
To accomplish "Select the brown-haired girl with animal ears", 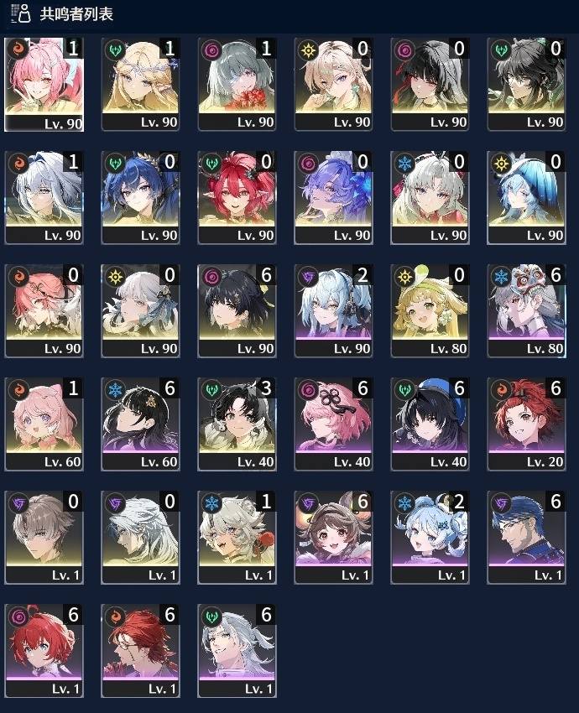I will (x=333, y=538).
